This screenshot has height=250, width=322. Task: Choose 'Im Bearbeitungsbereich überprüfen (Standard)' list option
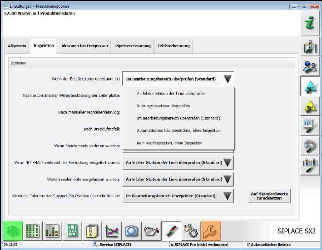(x=178, y=118)
